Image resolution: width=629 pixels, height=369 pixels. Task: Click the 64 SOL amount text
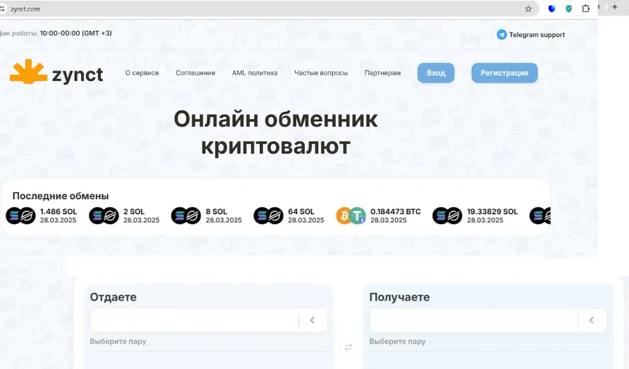tap(301, 212)
